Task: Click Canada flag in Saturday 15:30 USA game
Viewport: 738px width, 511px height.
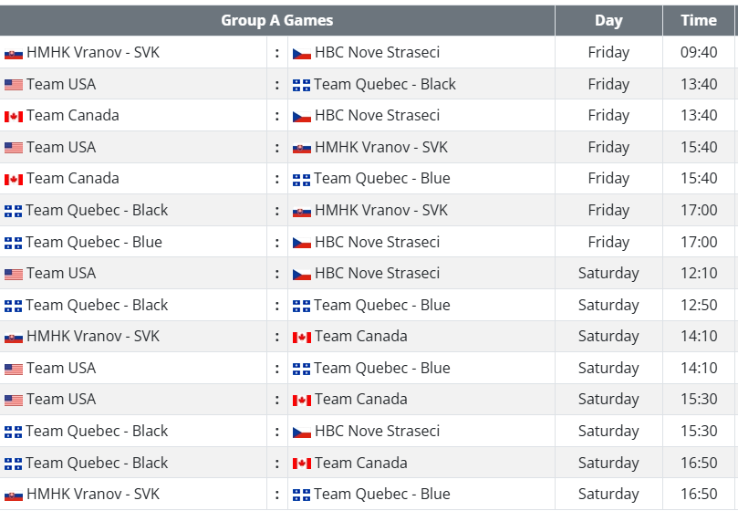Action: pos(302,401)
